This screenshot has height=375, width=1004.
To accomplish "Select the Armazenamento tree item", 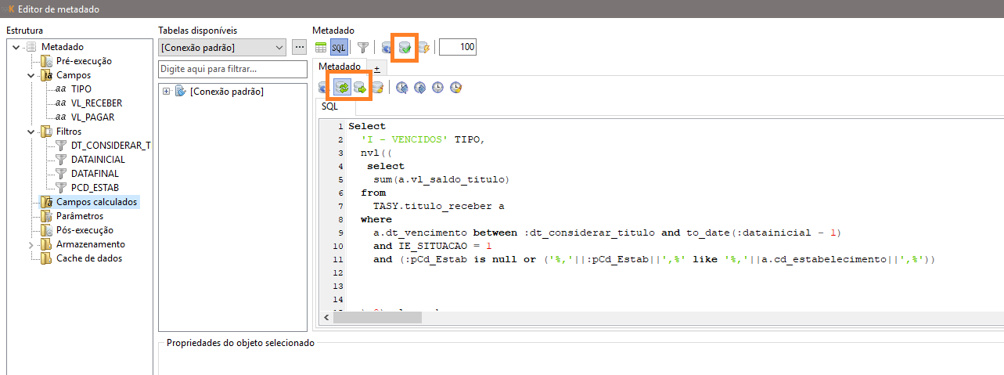I will 90,244.
